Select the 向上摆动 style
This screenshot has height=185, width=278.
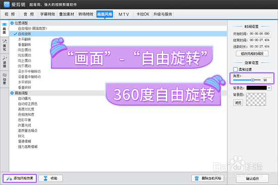[24, 61]
